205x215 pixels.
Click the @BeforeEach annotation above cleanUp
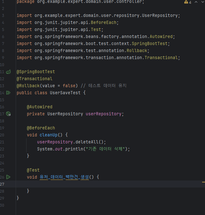coord(41,128)
